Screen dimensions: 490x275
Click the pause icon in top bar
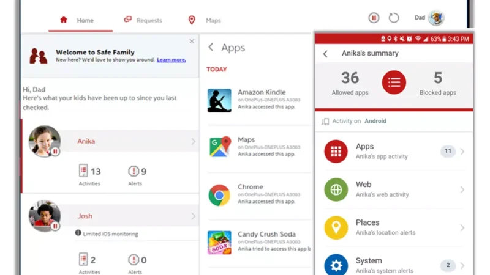click(x=374, y=18)
